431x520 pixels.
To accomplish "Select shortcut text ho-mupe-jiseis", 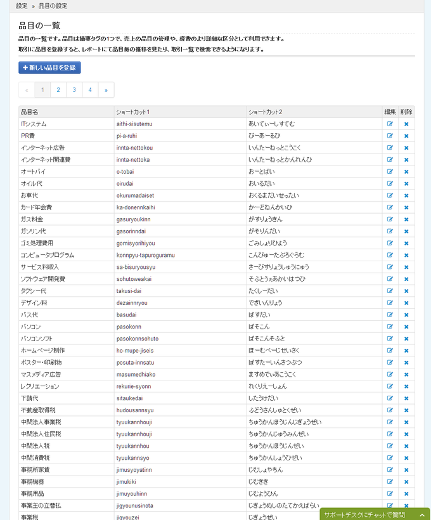I will [x=135, y=351].
